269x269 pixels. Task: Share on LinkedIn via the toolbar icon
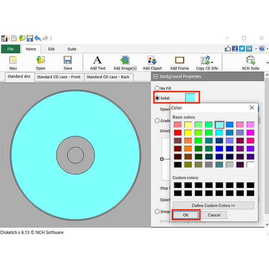pyautogui.click(x=249, y=49)
